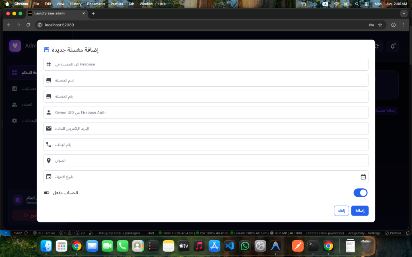The width and height of the screenshot is (412, 257).
Task: Open a new browser tab
Action: (x=93, y=13)
